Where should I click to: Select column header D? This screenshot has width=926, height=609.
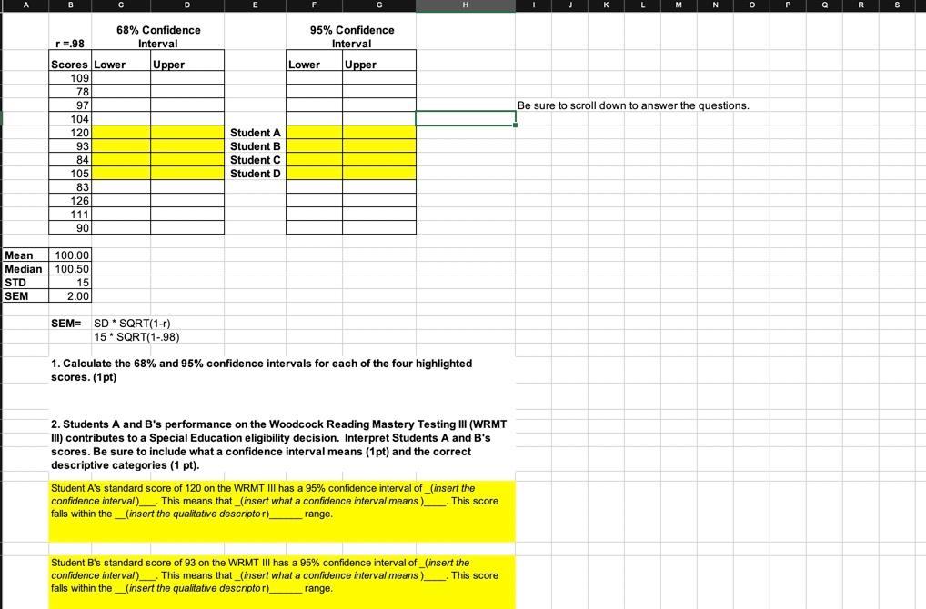(187, 5)
